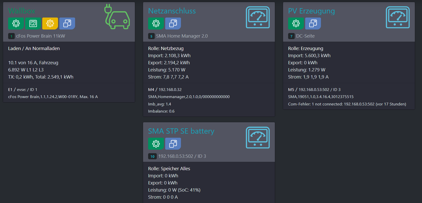The width and height of the screenshot is (422, 203).
Task: Open Wallbox settings gear button
Action: [x=16, y=23]
